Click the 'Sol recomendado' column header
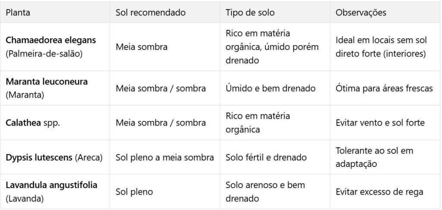 (150, 12)
